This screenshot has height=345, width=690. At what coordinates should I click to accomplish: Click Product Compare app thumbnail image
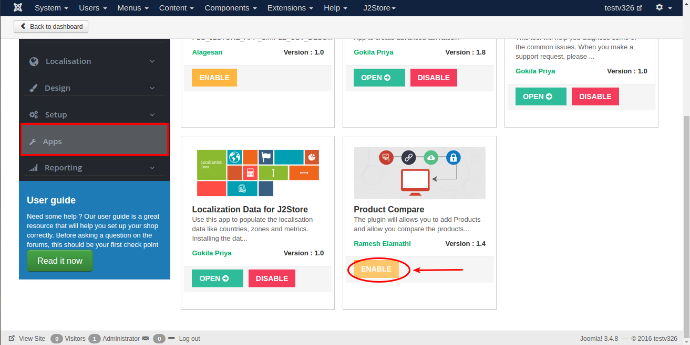tap(420, 173)
